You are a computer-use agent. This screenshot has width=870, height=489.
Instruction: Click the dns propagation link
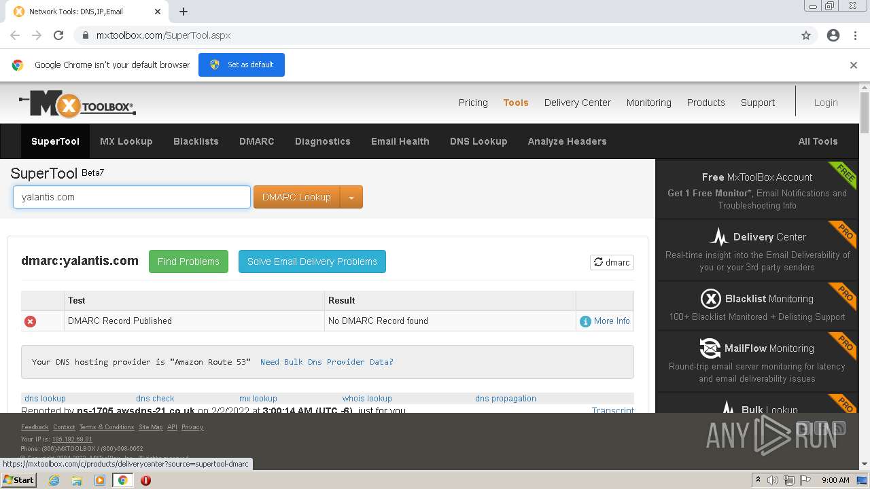[506, 399]
